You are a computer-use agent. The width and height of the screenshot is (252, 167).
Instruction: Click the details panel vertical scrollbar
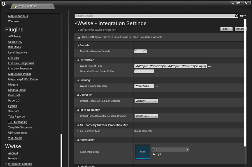[245, 83]
